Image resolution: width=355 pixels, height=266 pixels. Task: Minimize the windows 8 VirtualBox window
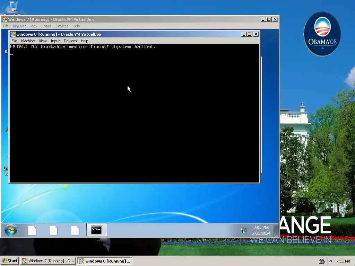point(244,34)
